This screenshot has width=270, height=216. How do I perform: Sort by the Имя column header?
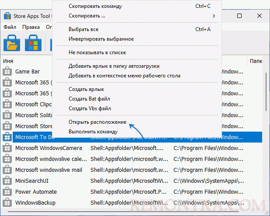point(8,61)
